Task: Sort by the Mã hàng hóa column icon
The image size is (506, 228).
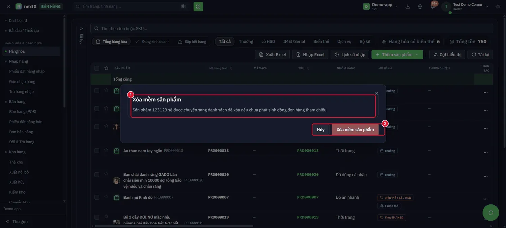Action: coord(231,68)
